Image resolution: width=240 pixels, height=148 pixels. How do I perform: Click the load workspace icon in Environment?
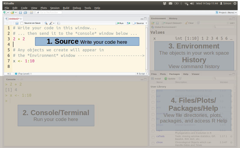[153, 23]
